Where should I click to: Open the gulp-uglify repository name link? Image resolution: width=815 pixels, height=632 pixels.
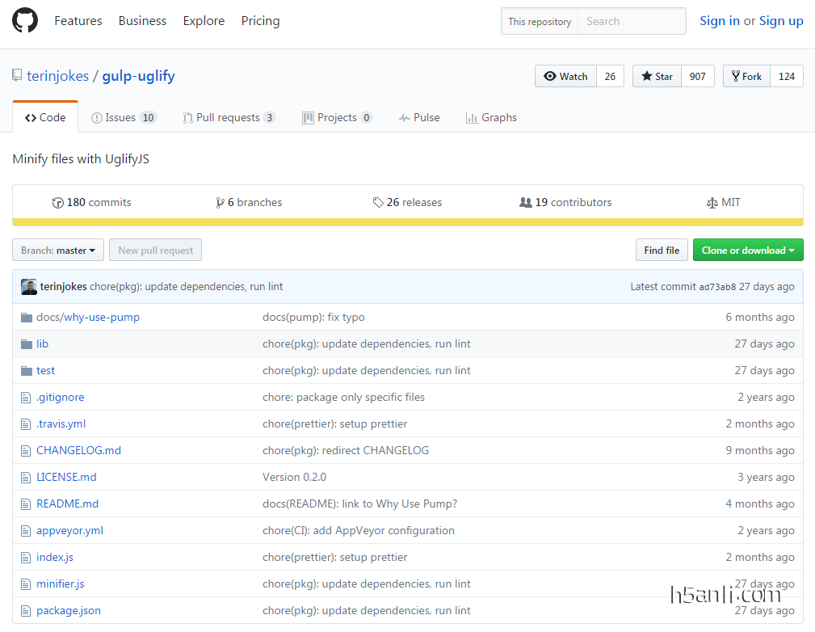click(x=138, y=76)
